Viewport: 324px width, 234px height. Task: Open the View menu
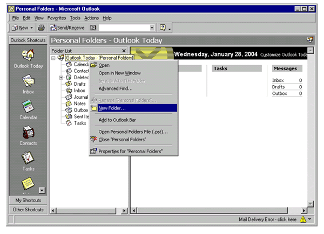(x=39, y=18)
